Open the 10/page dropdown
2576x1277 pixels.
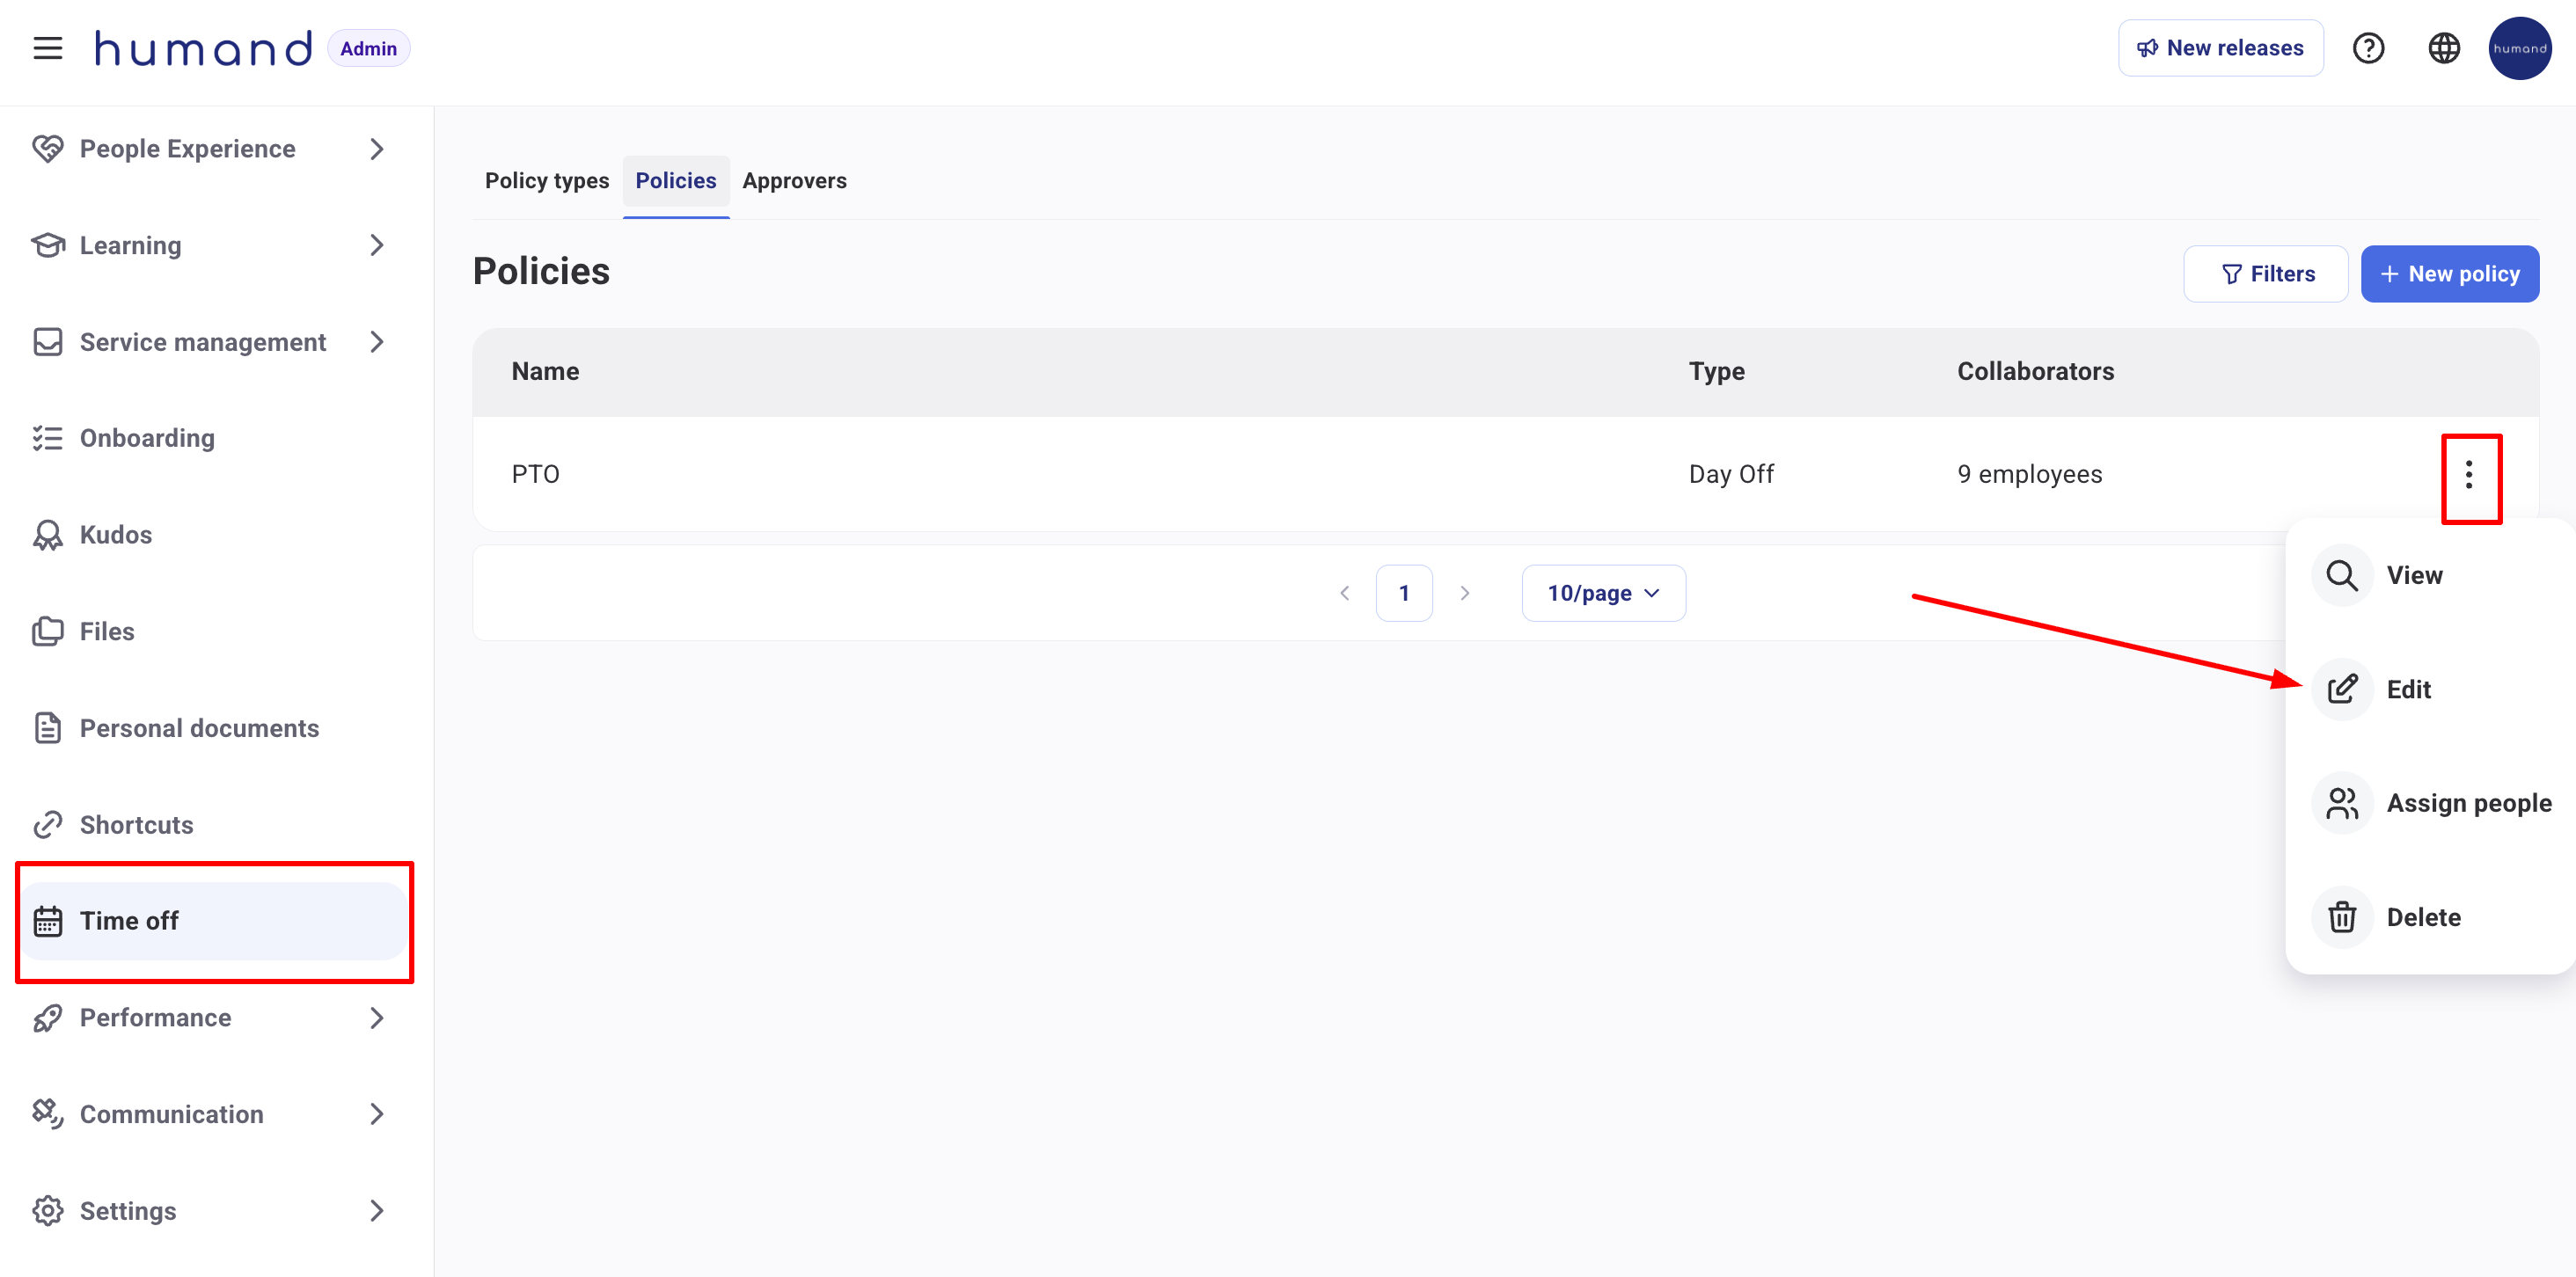click(x=1602, y=593)
